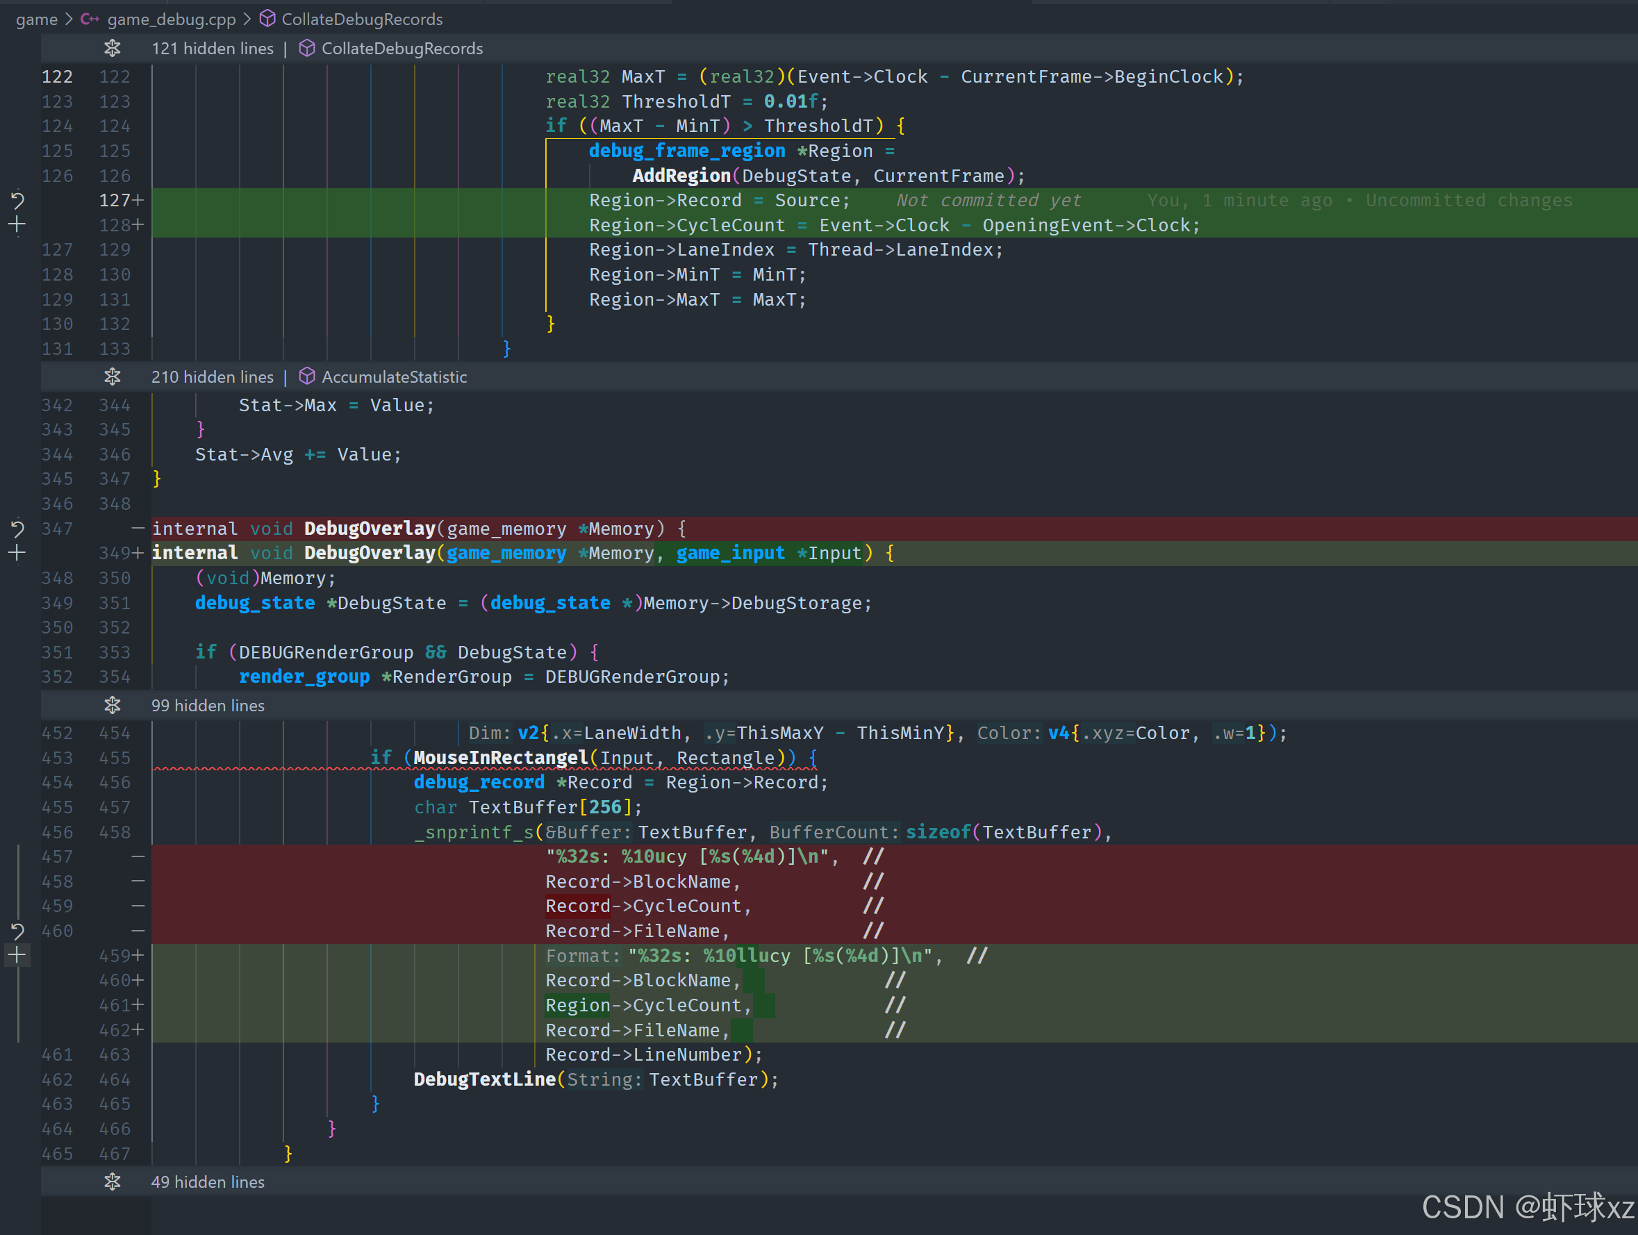Open the game_debug.cpp breadcrumb
Image resolution: width=1638 pixels, height=1235 pixels.
coord(171,19)
